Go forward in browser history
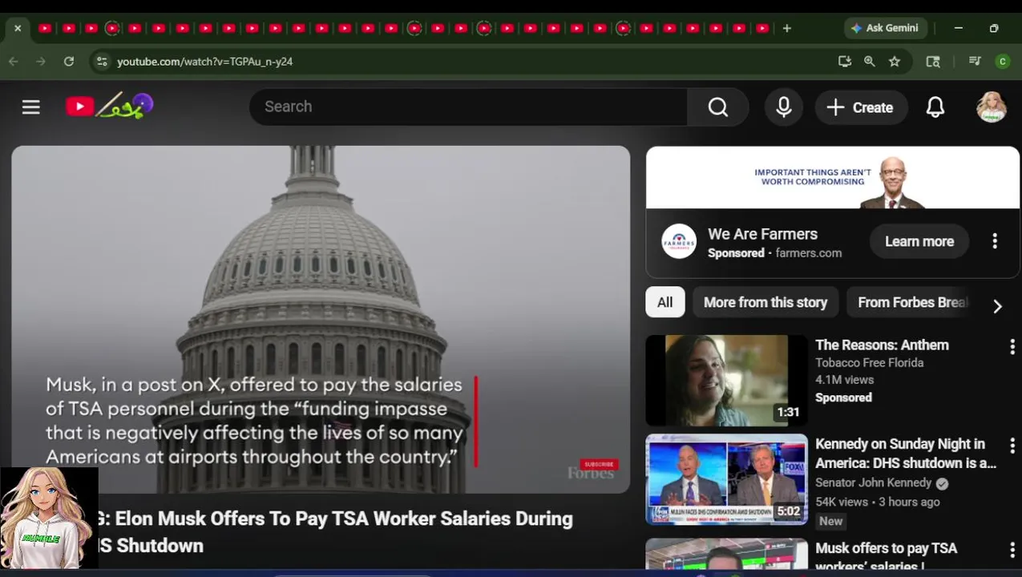This screenshot has width=1022, height=577. tap(41, 61)
